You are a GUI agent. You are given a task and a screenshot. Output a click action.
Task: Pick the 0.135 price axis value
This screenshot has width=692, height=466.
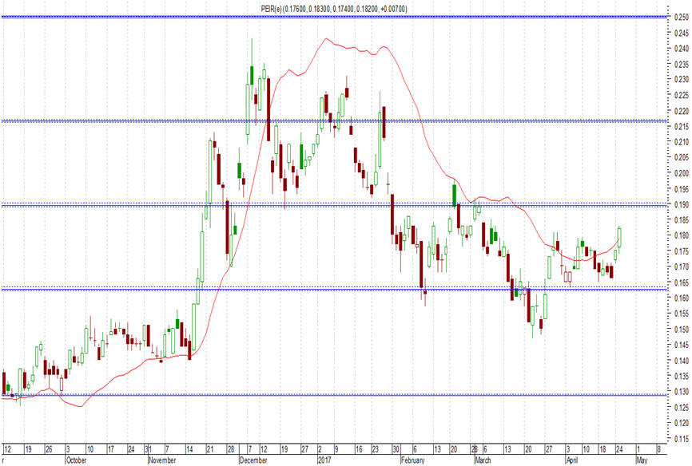click(682, 376)
